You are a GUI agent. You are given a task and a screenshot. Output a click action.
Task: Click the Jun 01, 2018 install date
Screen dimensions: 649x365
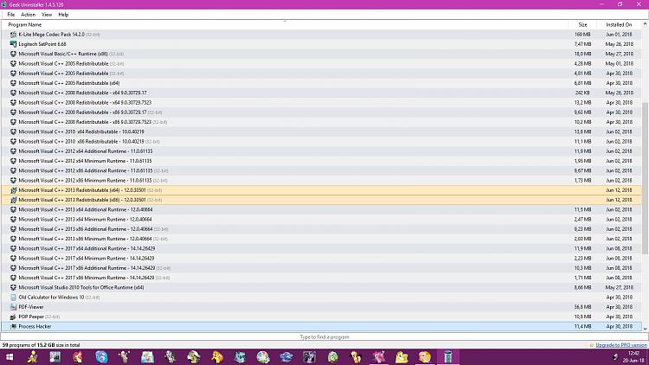click(x=620, y=35)
